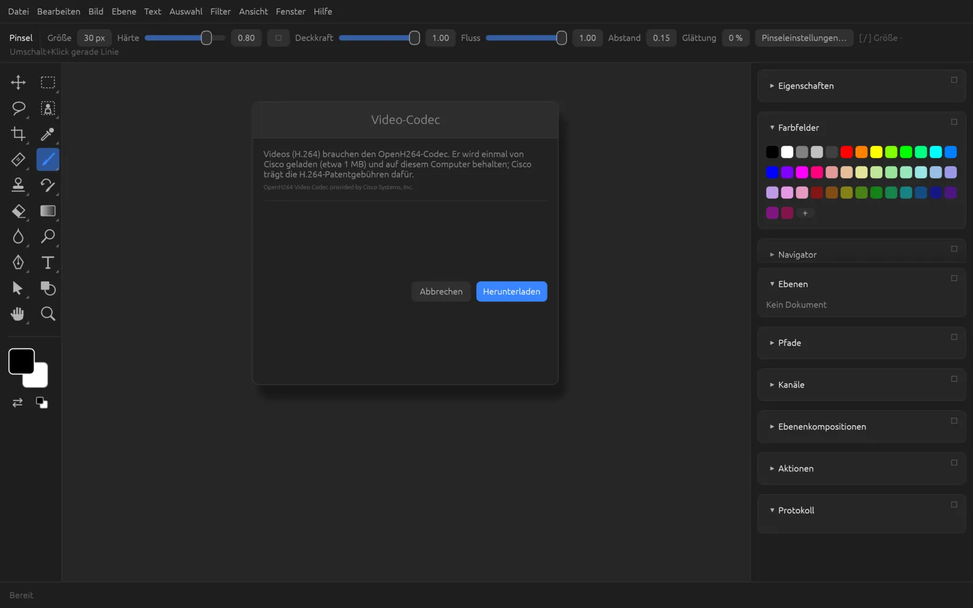Click Abbrechen in Video-Codec dialog

tap(441, 291)
